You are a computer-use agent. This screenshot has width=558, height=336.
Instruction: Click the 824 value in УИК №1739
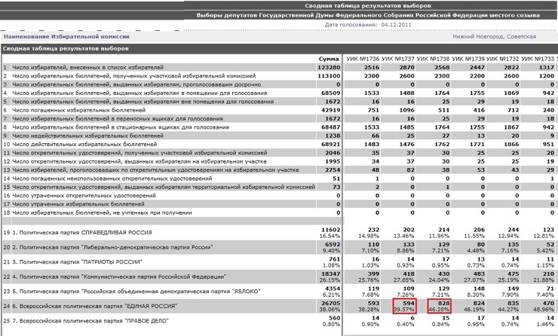tap(478, 304)
